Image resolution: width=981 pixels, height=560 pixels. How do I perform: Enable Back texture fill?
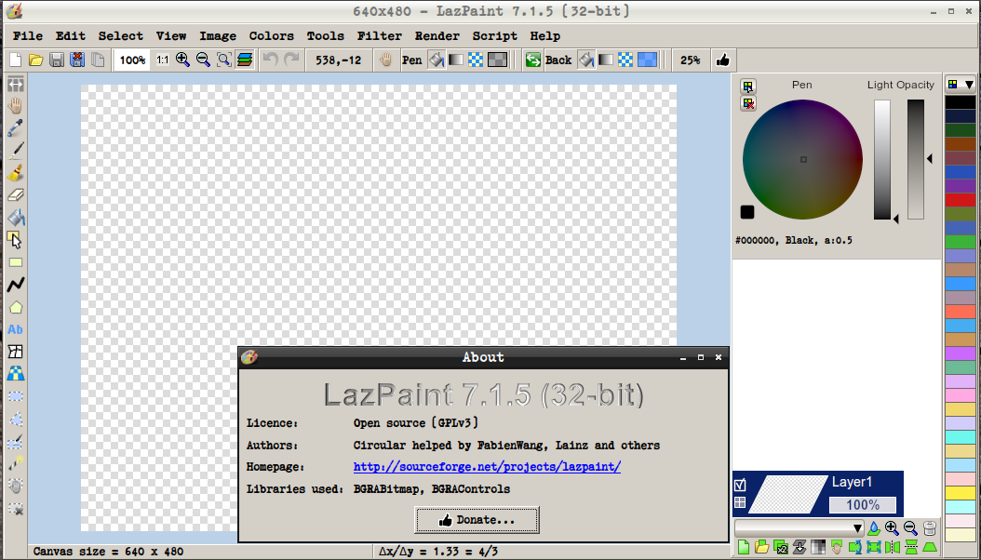pos(625,60)
